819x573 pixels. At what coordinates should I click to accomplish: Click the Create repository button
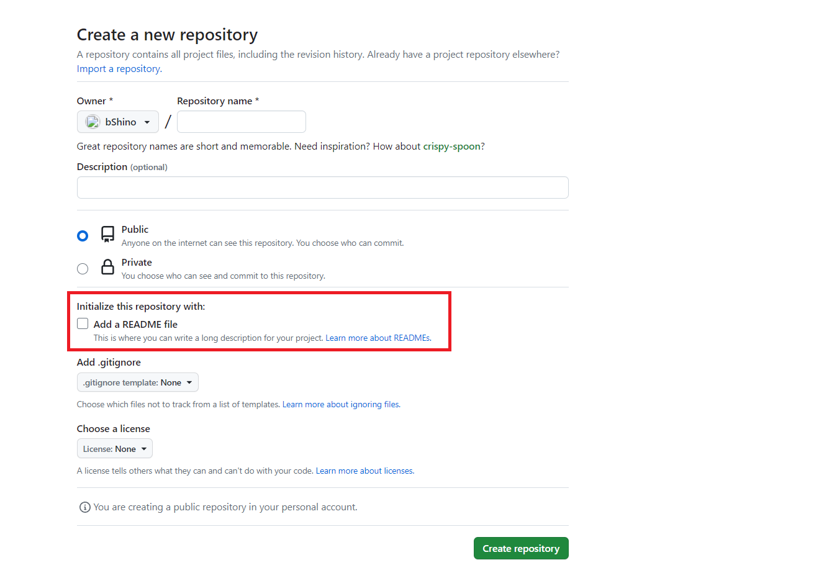pos(521,548)
